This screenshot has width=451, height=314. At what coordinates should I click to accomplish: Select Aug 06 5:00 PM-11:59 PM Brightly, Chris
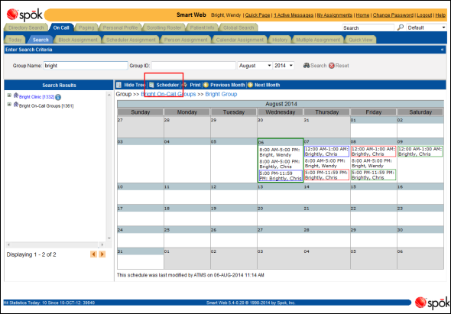tap(281, 176)
